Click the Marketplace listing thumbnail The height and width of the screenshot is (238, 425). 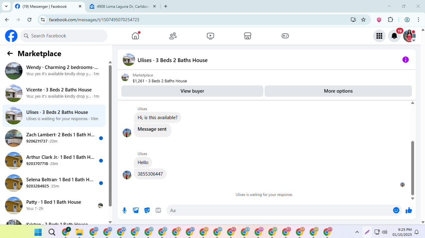click(125, 78)
